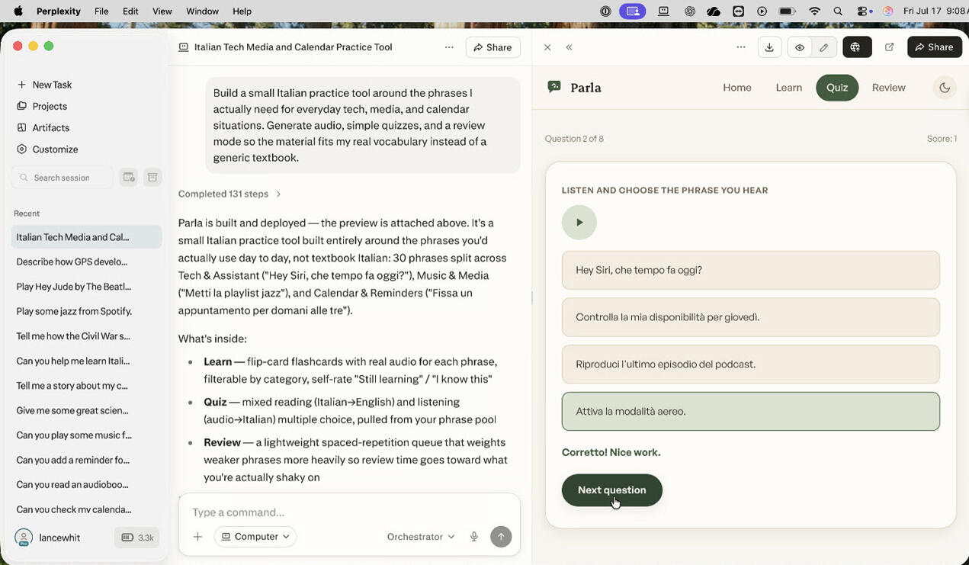969x565 pixels.
Task: Click the archive icon beside search
Action: click(x=152, y=178)
